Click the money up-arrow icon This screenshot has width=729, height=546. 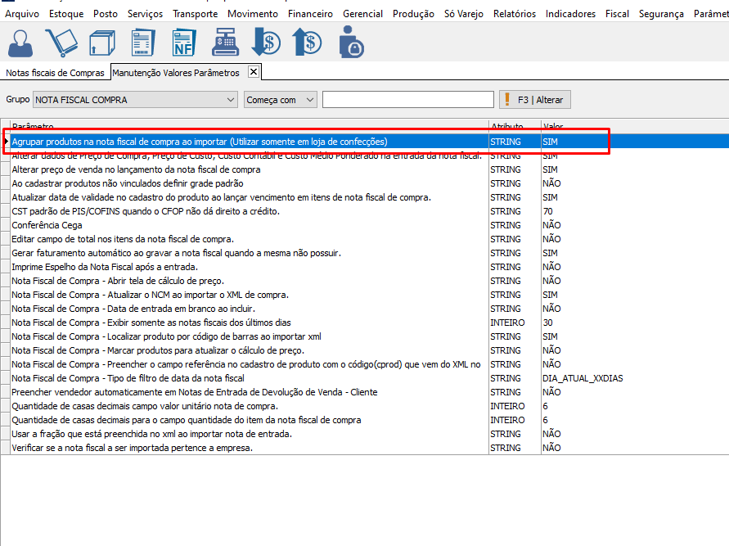308,43
